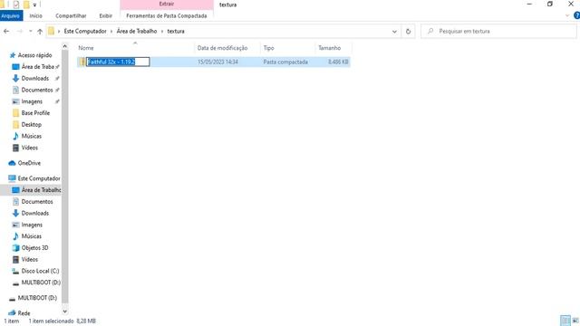Collapse the ribbon with the chevron

[567, 15]
